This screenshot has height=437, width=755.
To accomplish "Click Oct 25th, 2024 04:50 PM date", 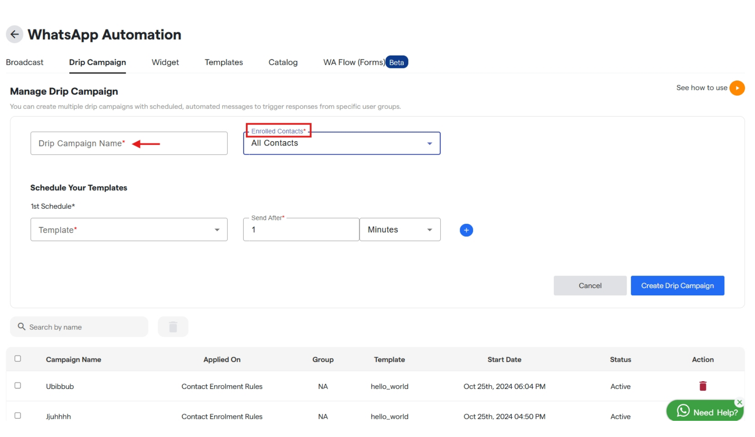I will (x=505, y=416).
